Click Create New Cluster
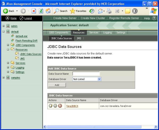 (93, 18)
